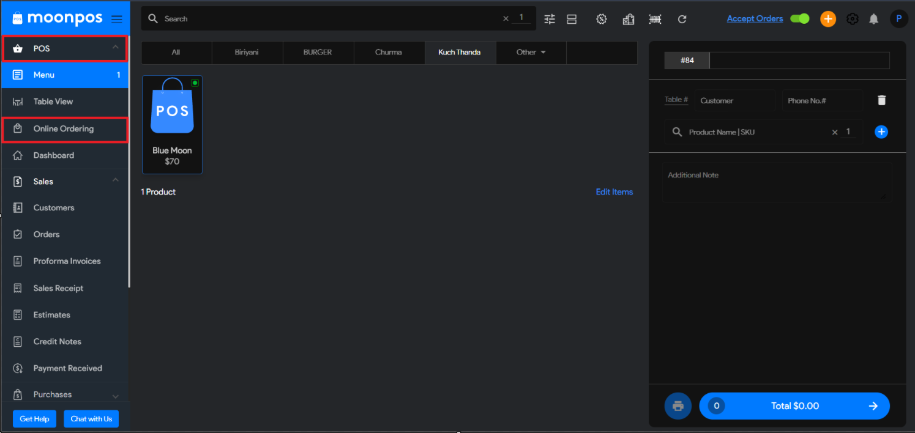Image resolution: width=915 pixels, height=433 pixels.
Task: Click the green status indicator on Blue Moon
Action: [x=195, y=83]
